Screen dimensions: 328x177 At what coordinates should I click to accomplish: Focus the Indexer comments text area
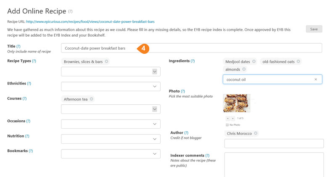click(274, 165)
